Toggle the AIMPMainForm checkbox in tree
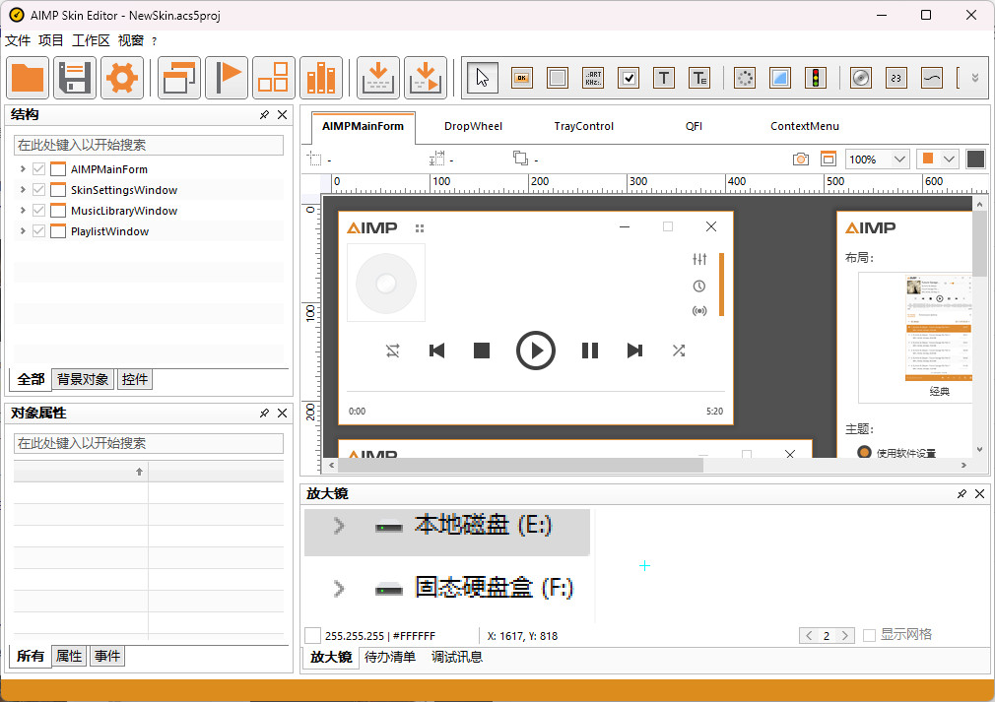The width and height of the screenshot is (995, 702). pyautogui.click(x=38, y=169)
